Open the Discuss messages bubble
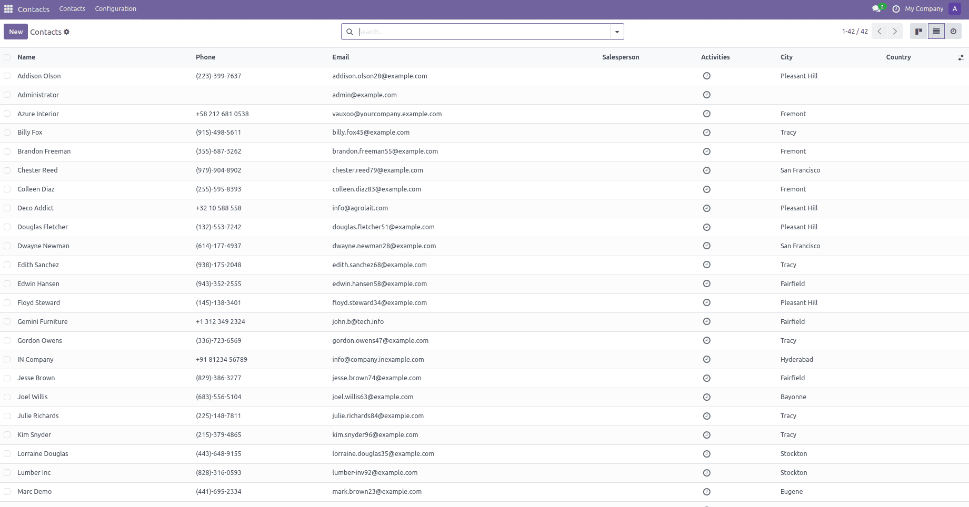The width and height of the screenshot is (969, 507). click(876, 8)
